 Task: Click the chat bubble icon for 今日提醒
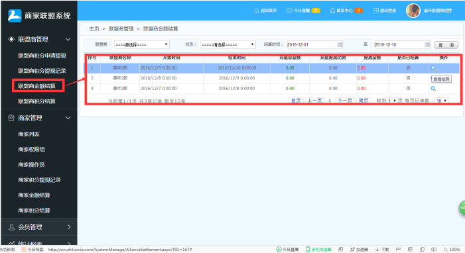pos(289,11)
